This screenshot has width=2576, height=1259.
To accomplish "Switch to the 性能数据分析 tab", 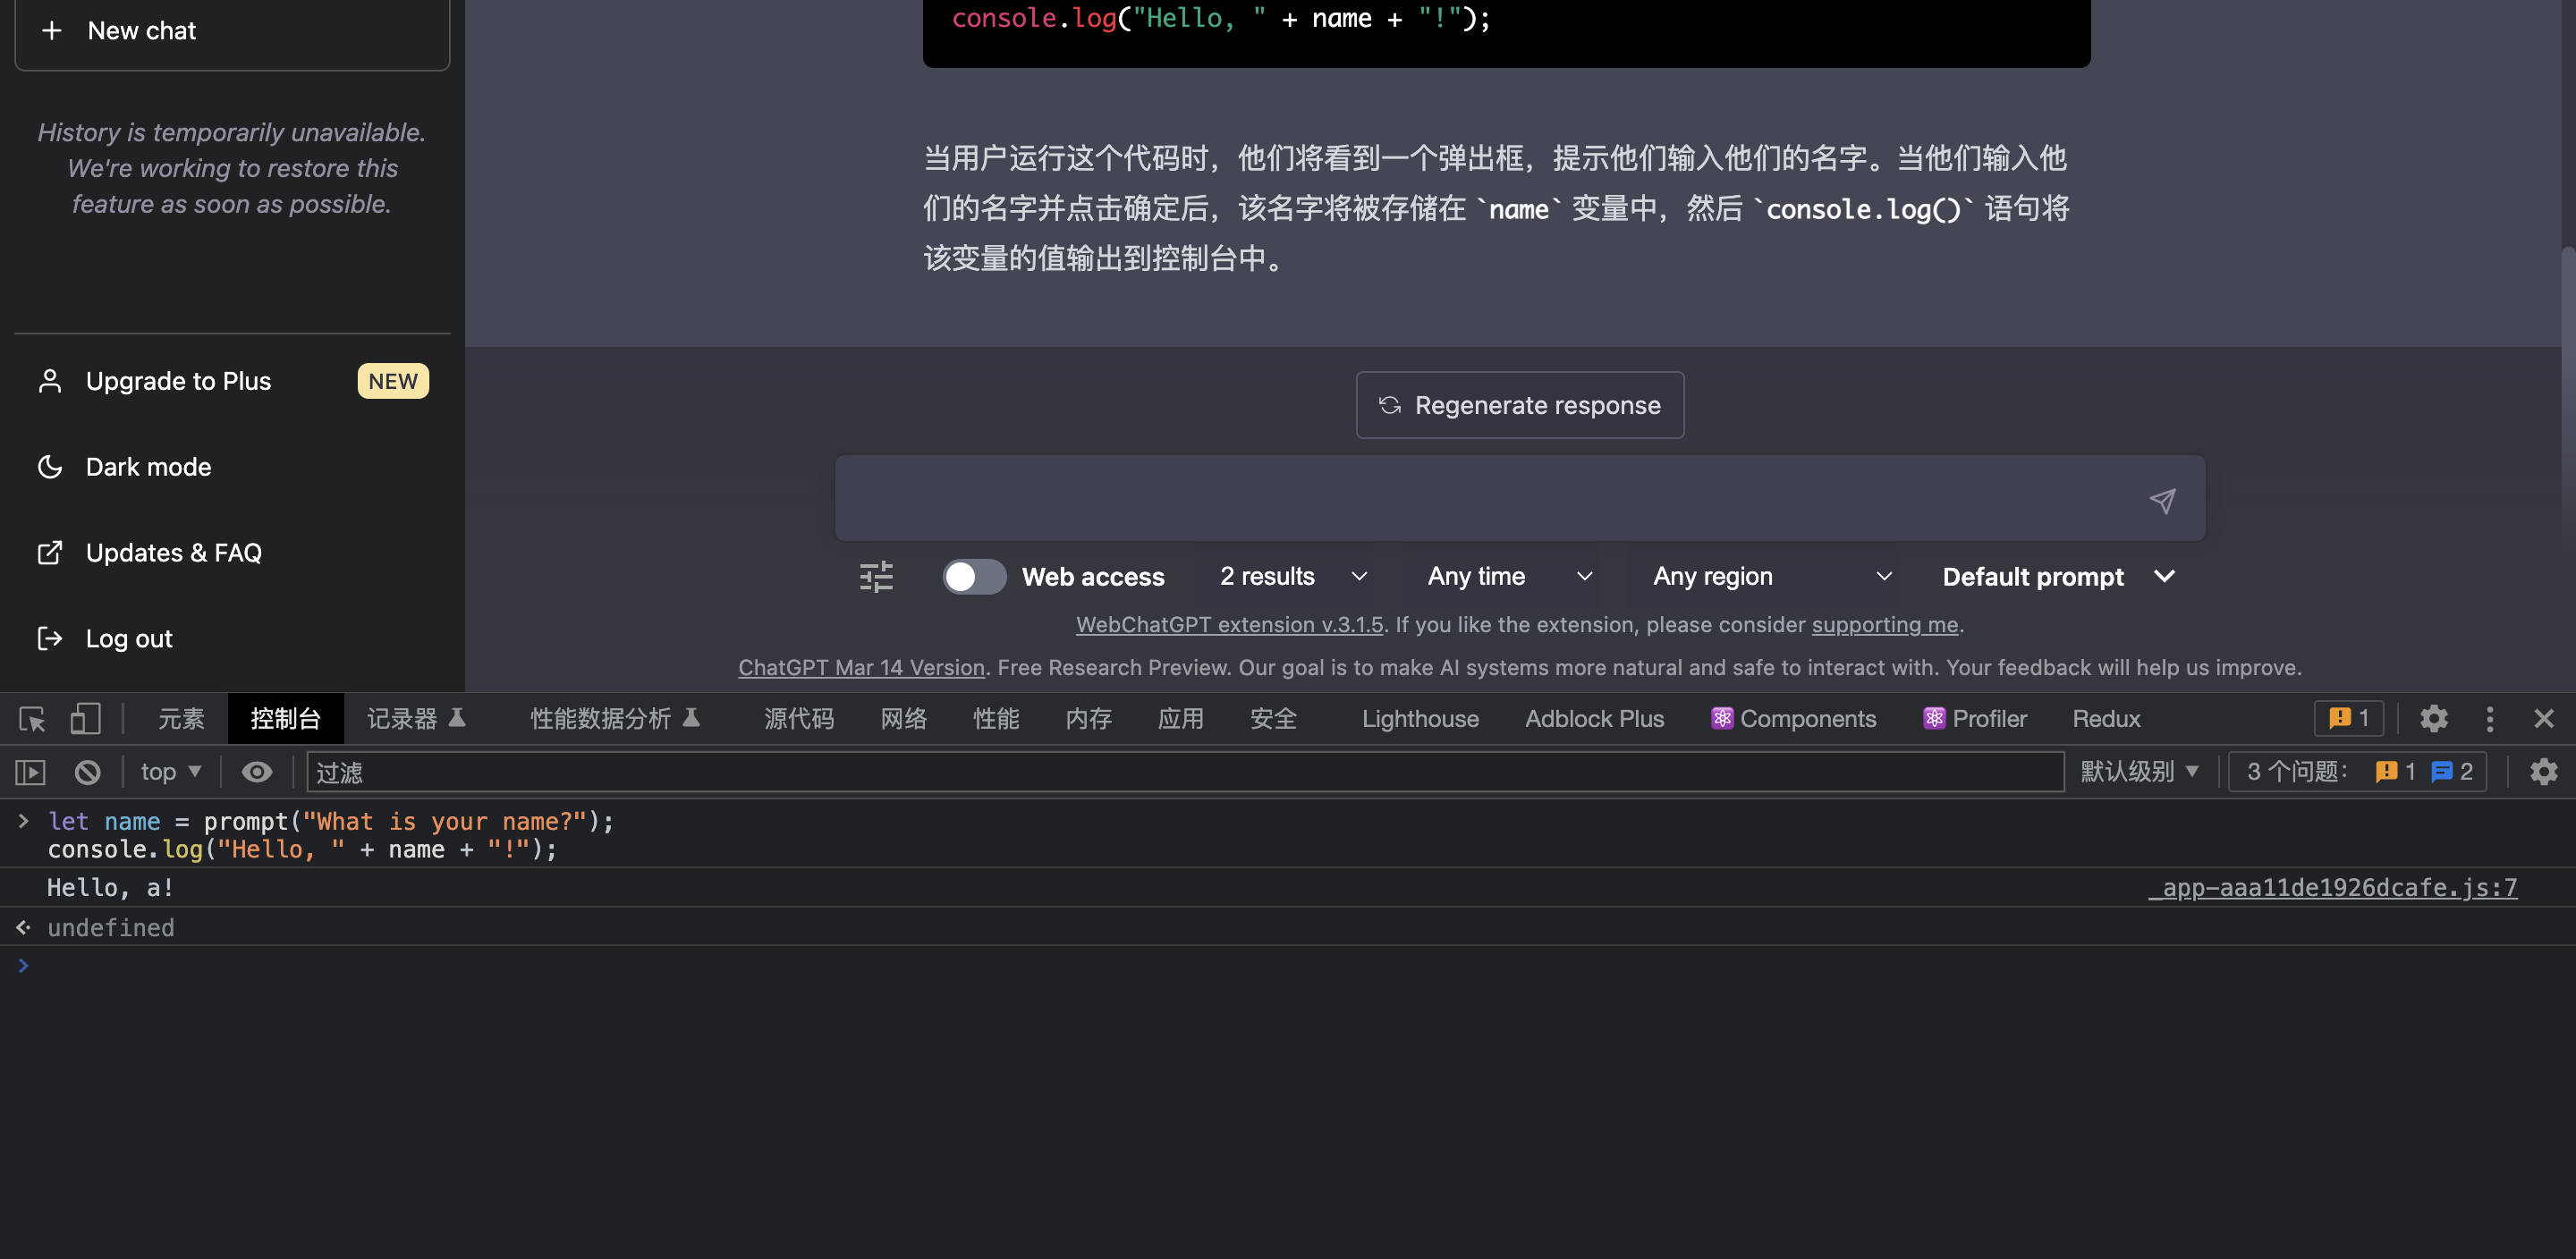I will [x=615, y=719].
